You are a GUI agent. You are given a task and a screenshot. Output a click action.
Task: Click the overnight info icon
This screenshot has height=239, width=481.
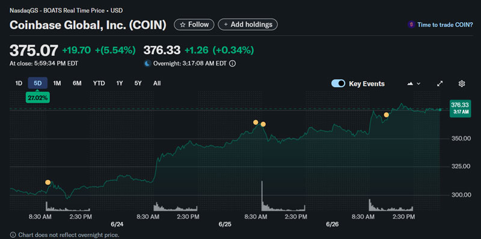233,64
